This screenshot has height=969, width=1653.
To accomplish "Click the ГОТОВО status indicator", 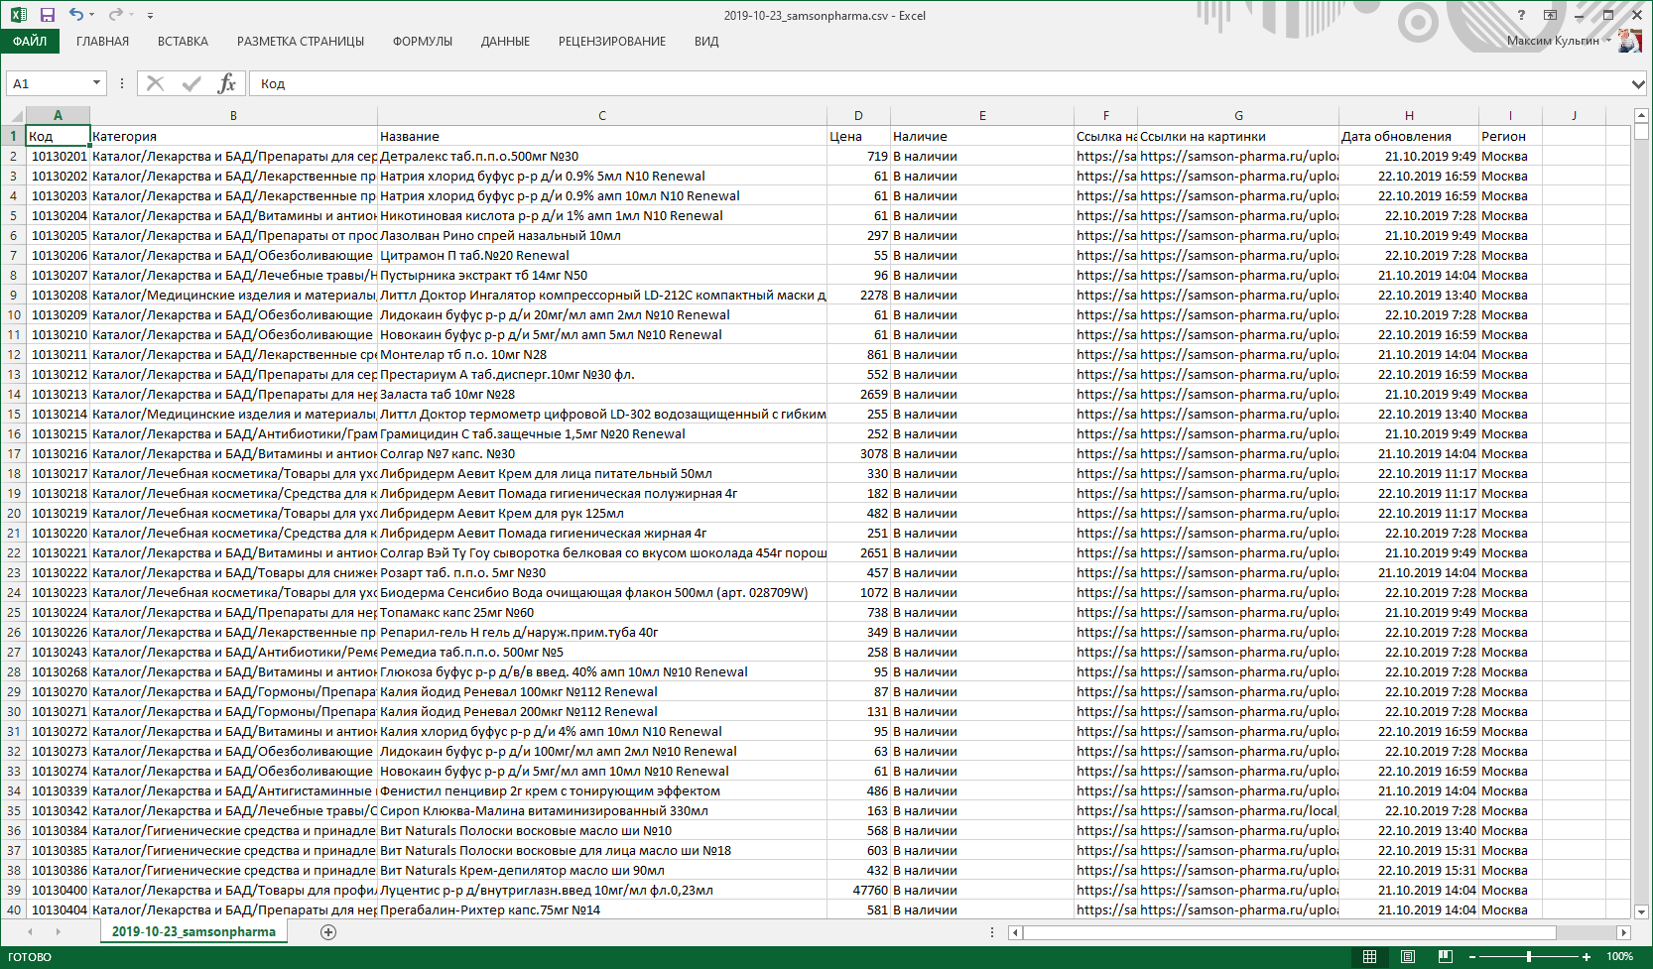I will tap(30, 957).
